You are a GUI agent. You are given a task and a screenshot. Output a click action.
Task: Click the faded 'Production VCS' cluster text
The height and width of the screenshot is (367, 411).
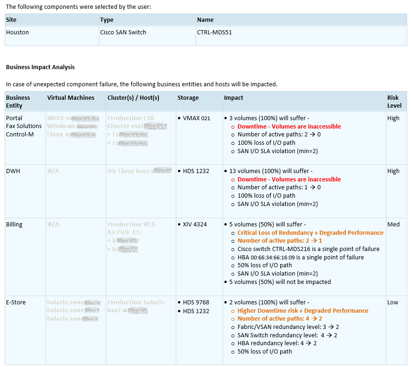pos(131,225)
